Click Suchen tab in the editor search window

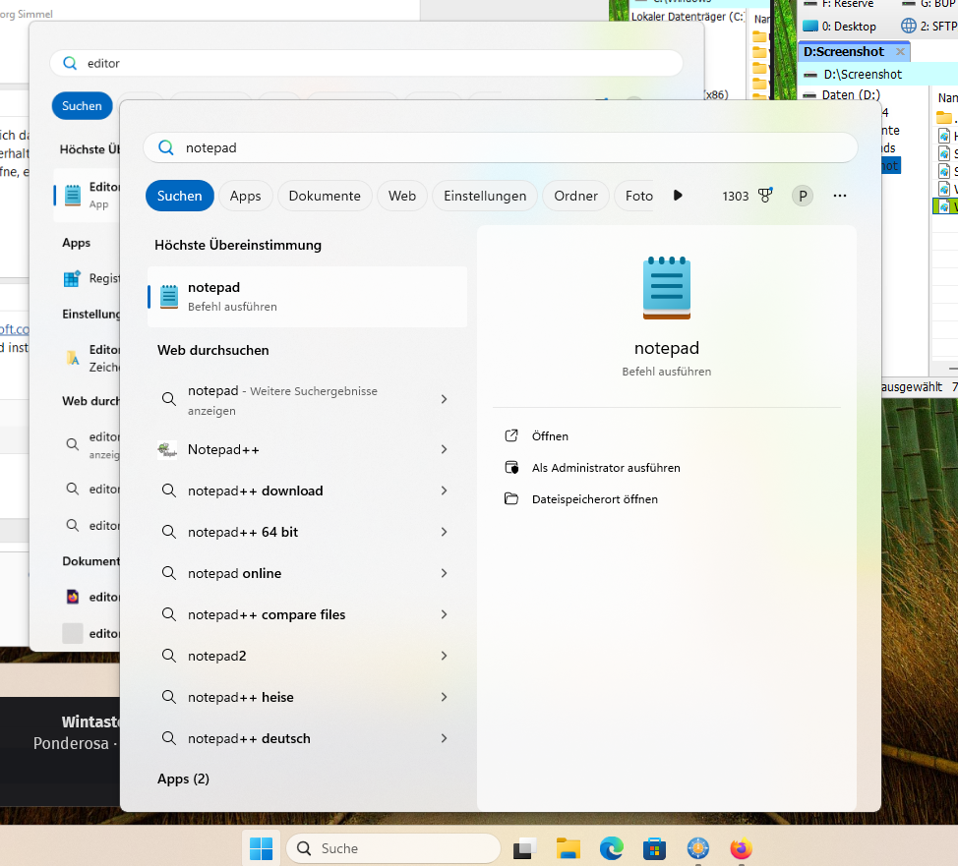(x=82, y=106)
